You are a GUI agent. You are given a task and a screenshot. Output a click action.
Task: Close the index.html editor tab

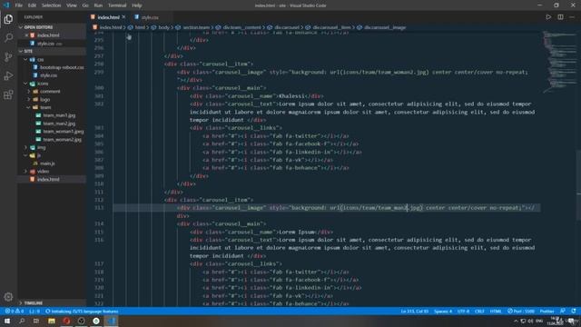tap(123, 17)
